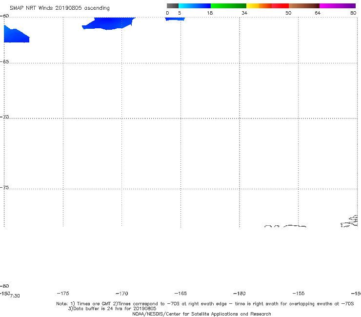Click the -155 longitude axis label

(x=299, y=293)
